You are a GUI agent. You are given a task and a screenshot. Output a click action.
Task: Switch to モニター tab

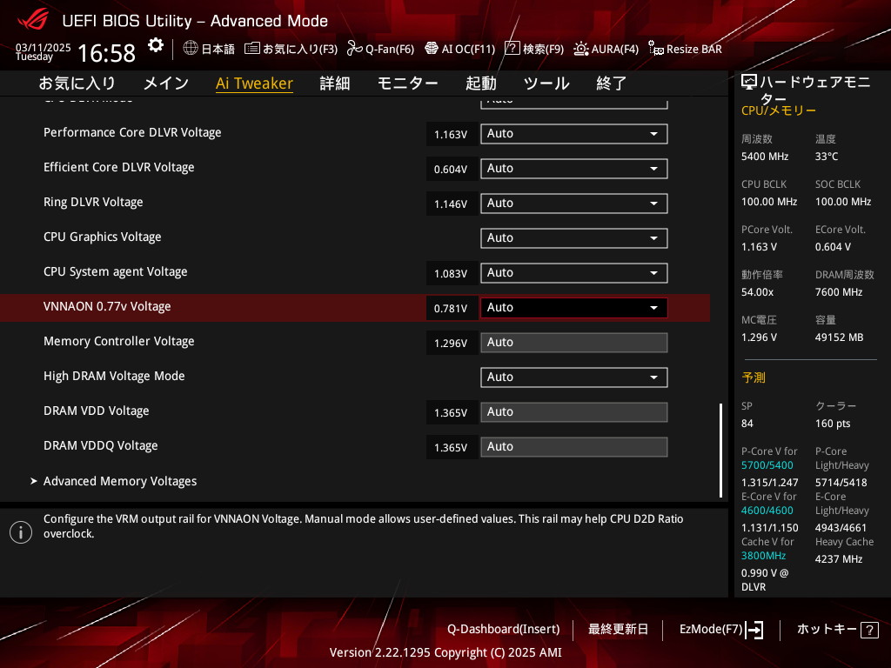point(407,83)
